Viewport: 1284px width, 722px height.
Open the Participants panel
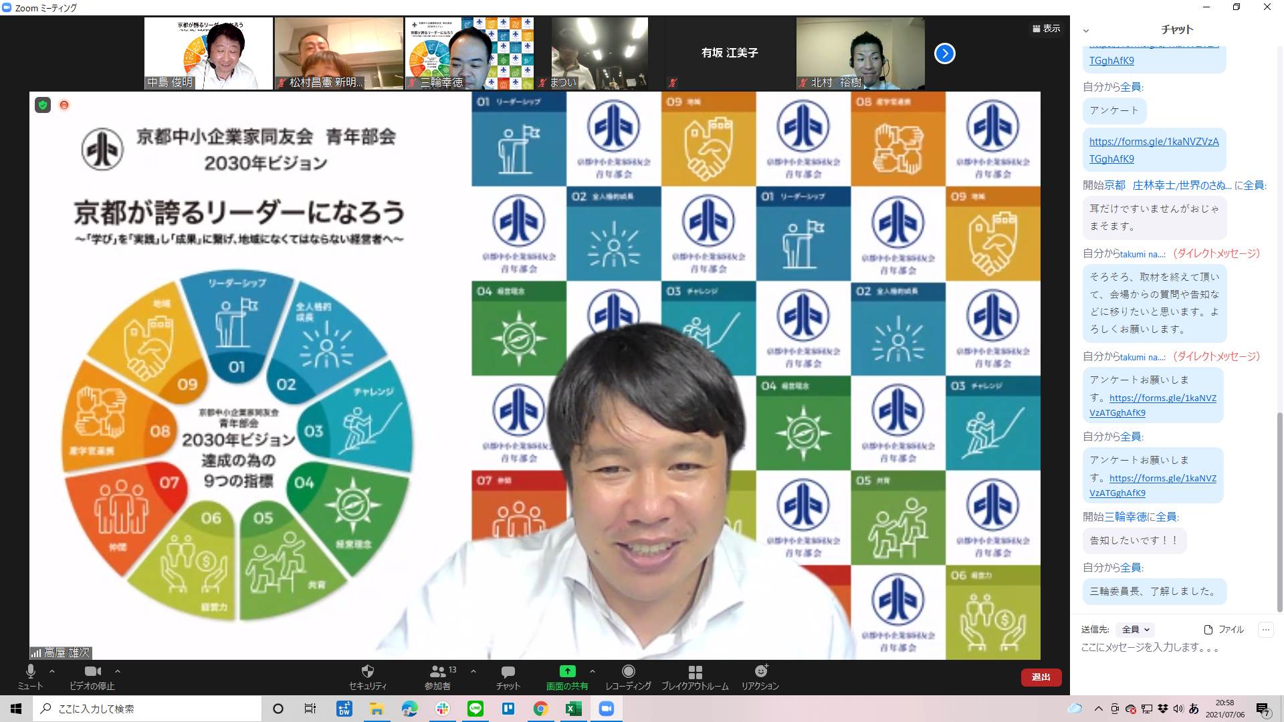pyautogui.click(x=439, y=677)
